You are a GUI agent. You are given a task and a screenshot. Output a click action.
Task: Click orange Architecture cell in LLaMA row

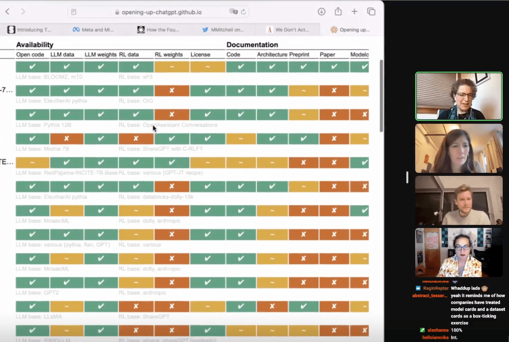click(x=272, y=306)
